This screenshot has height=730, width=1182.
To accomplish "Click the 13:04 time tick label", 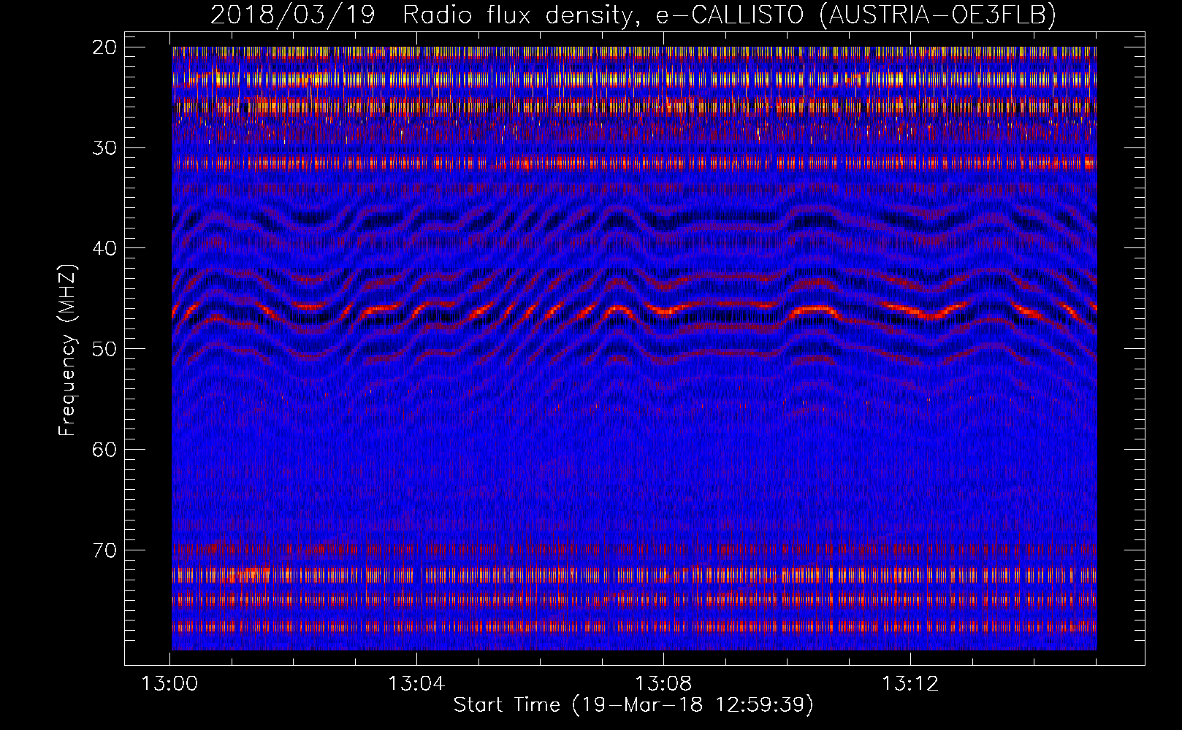I will pyautogui.click(x=416, y=684).
